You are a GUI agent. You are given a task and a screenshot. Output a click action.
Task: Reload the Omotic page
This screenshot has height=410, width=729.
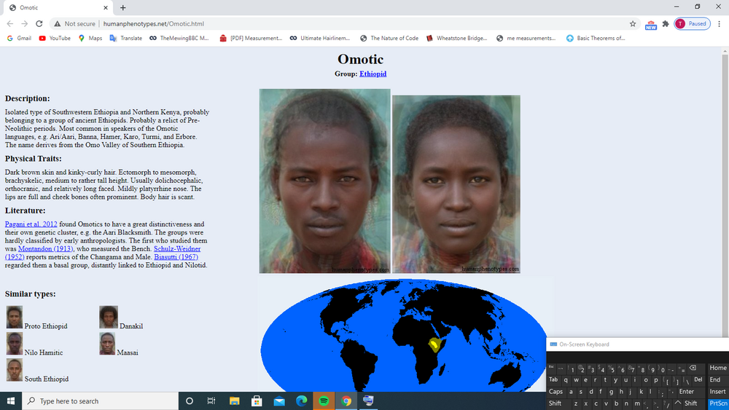coord(39,24)
